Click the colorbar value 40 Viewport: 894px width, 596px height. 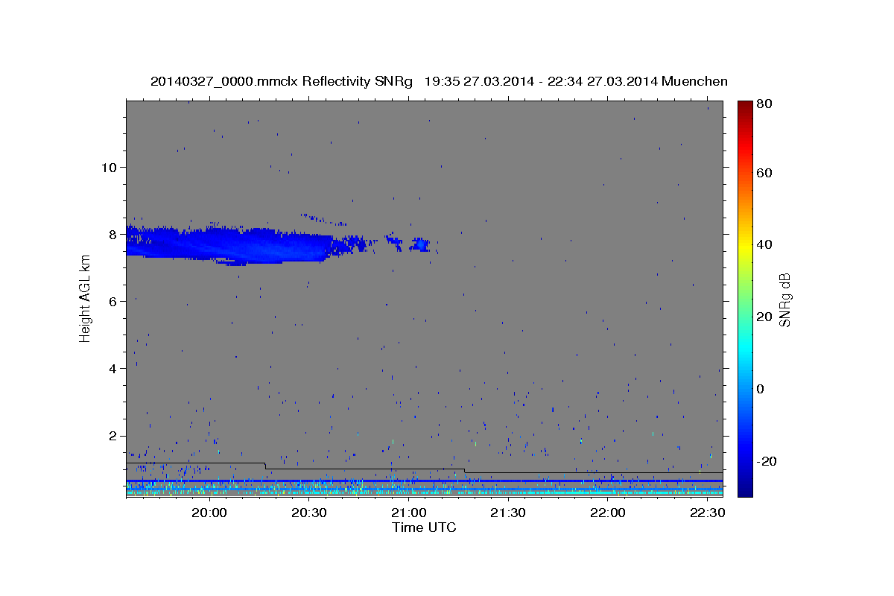coord(764,244)
